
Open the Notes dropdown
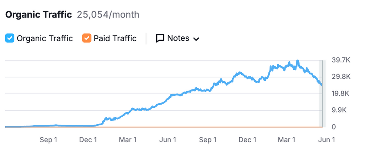(177, 38)
